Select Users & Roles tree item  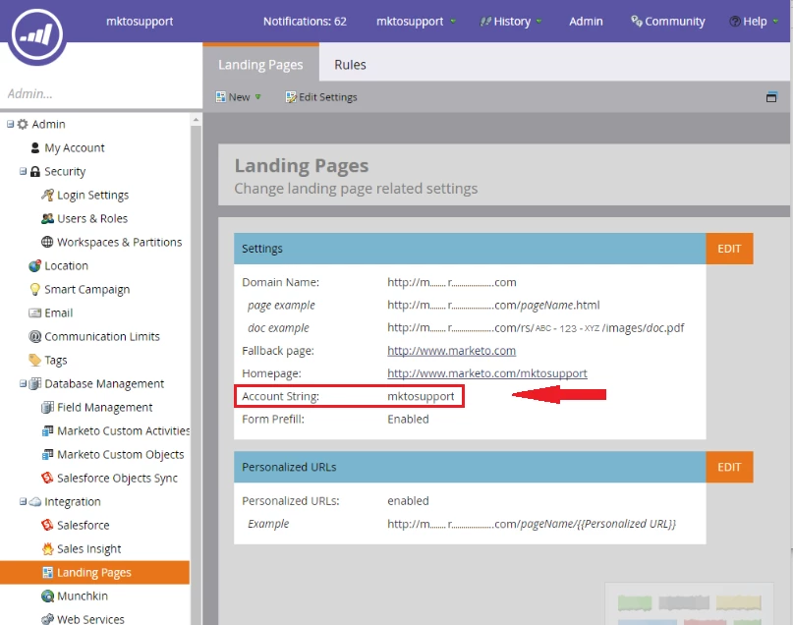(92, 218)
